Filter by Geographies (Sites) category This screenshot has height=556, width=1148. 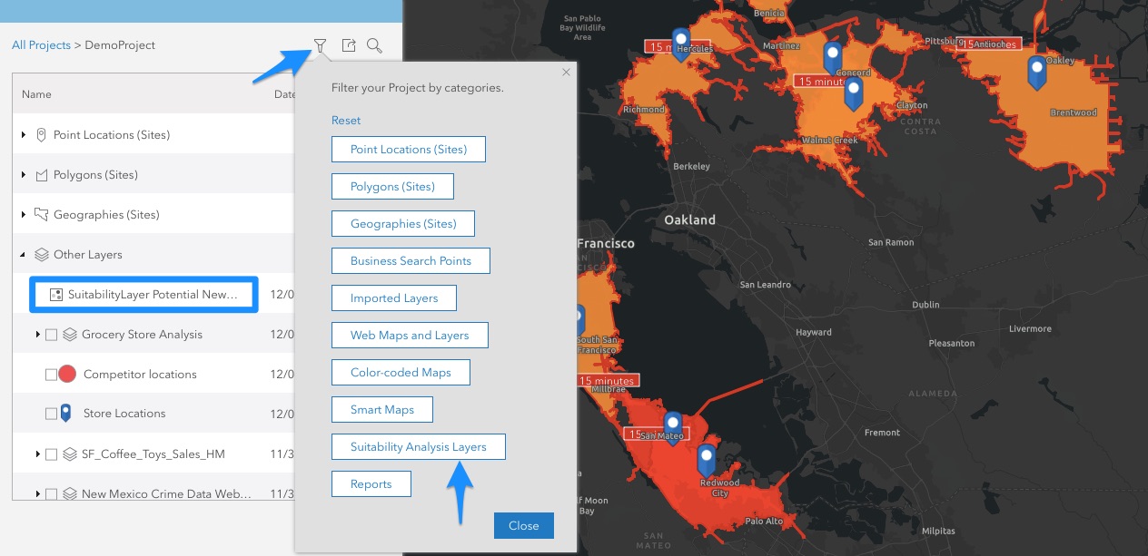coord(403,223)
